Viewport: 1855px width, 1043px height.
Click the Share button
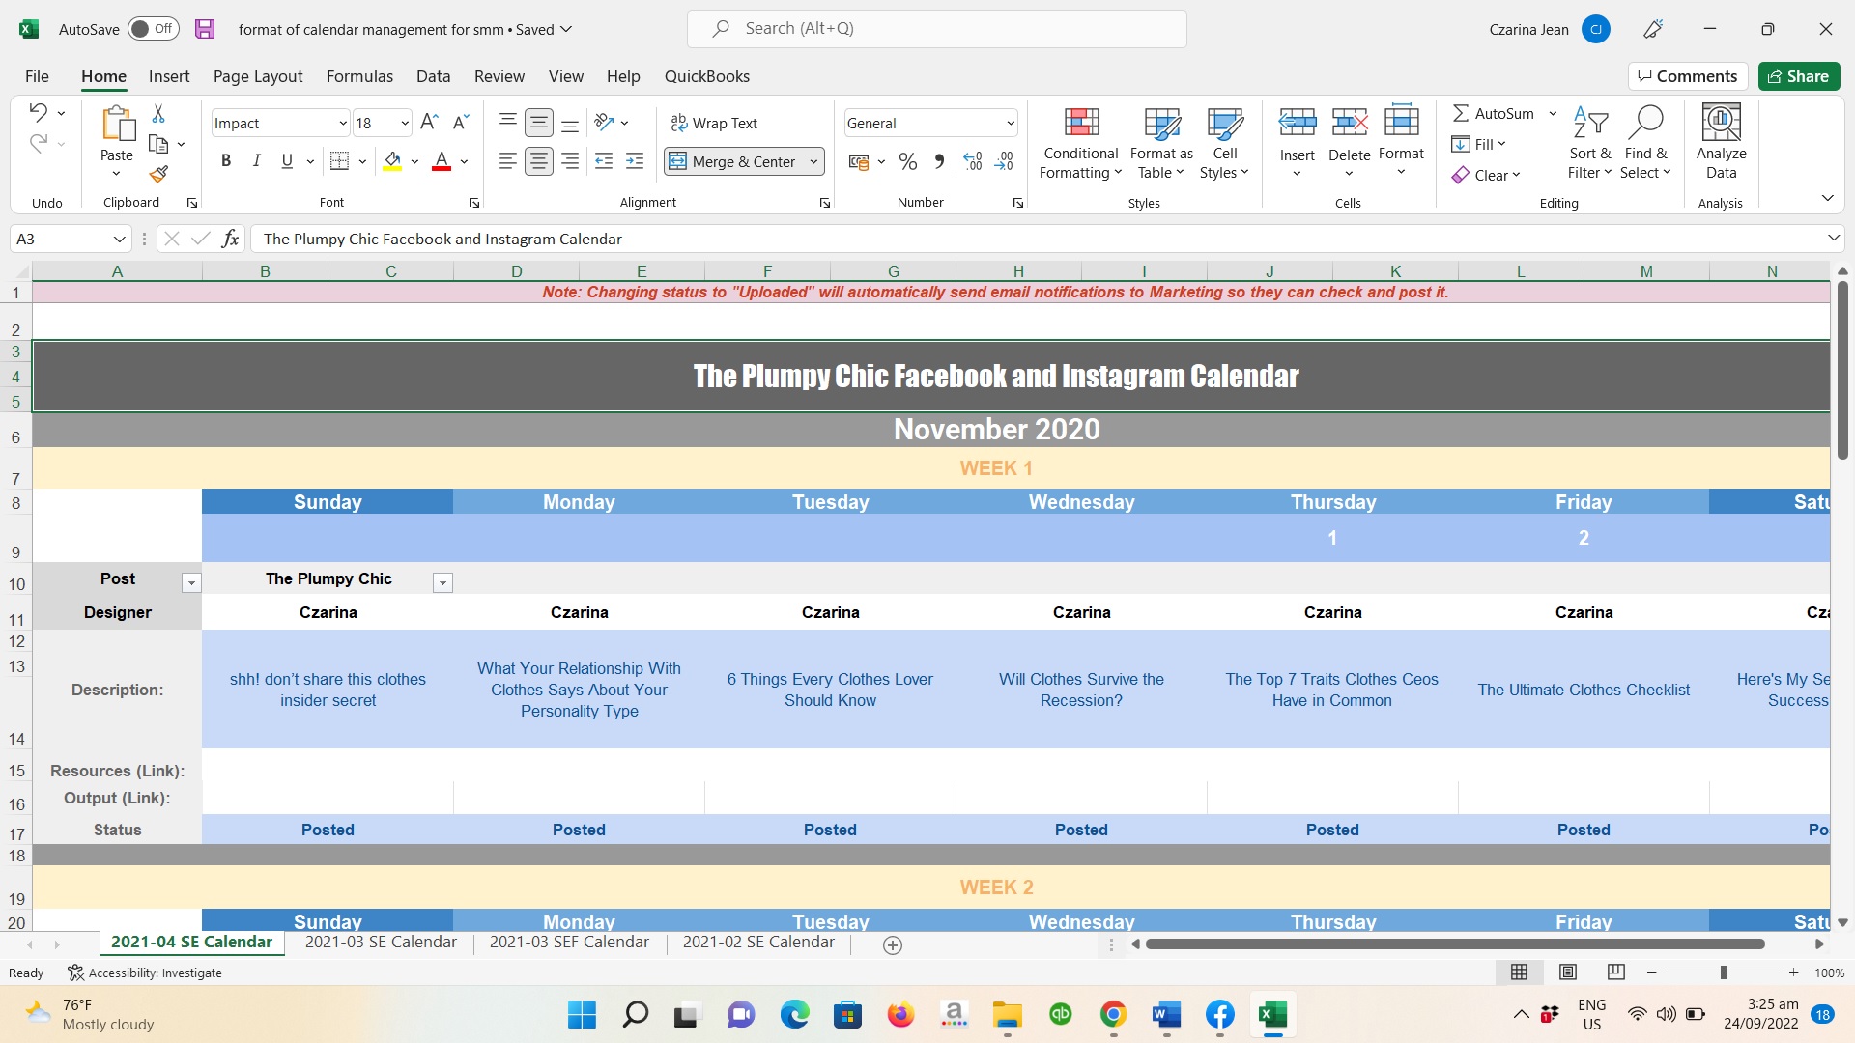coord(1798,76)
